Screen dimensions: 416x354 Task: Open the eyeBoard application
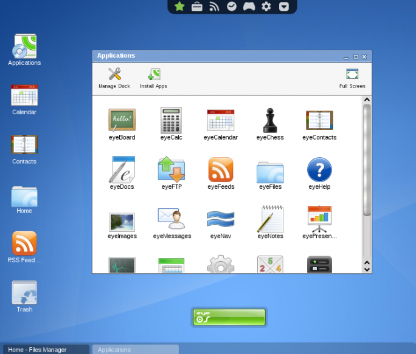tap(122, 121)
